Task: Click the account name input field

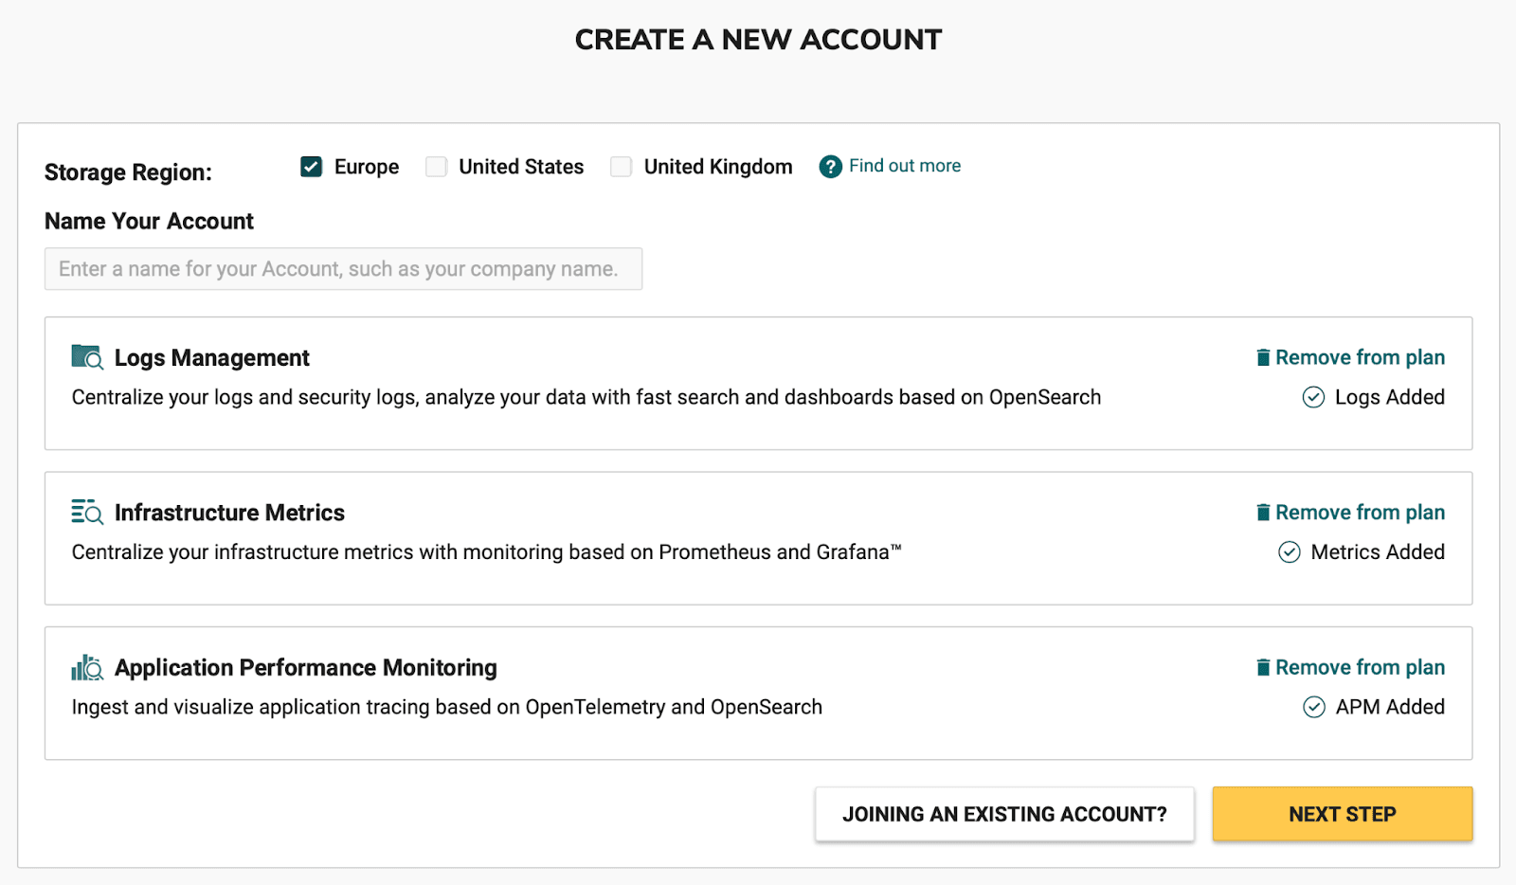Action: 342,268
